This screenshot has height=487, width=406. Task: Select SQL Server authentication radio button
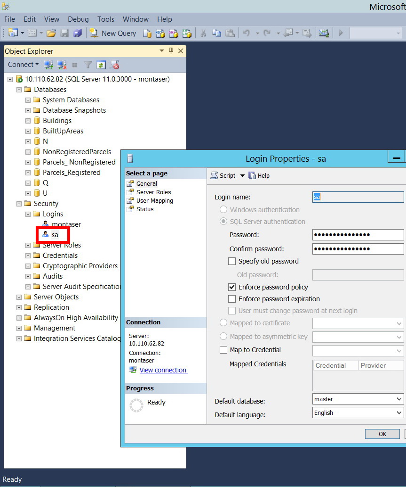coord(223,221)
